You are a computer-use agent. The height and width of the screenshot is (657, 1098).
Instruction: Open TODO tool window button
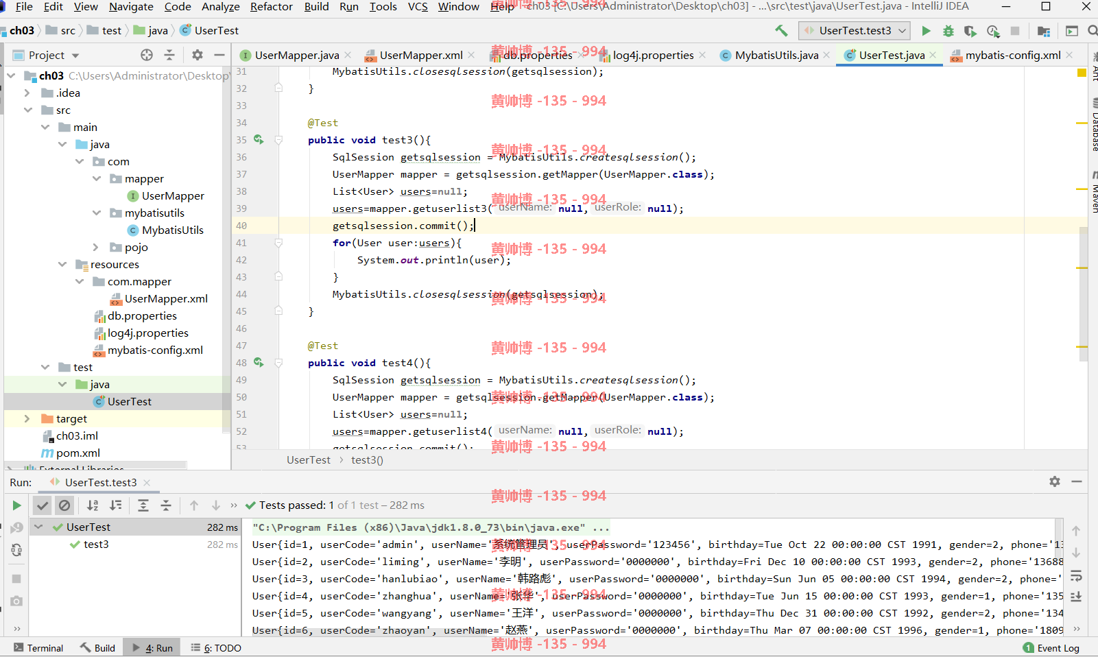click(216, 648)
